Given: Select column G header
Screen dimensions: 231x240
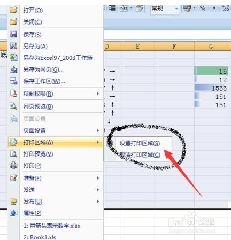Looking at the screenshot, I should [x=211, y=47].
